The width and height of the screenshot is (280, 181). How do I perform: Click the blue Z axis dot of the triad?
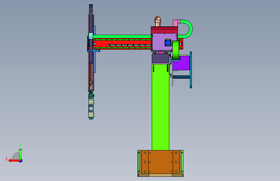21,161
